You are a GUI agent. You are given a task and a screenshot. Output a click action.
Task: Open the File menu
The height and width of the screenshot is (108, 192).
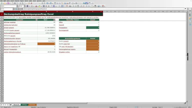click(x=1, y=1)
